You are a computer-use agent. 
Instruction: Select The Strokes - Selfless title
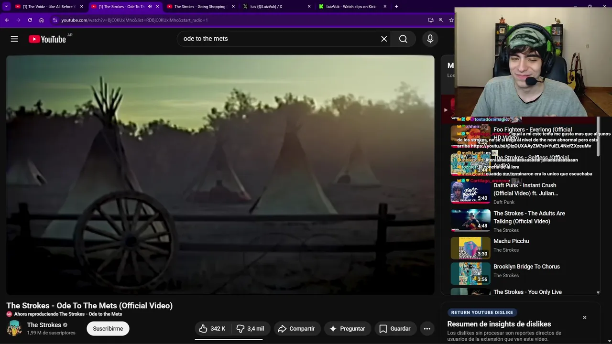[x=531, y=161]
